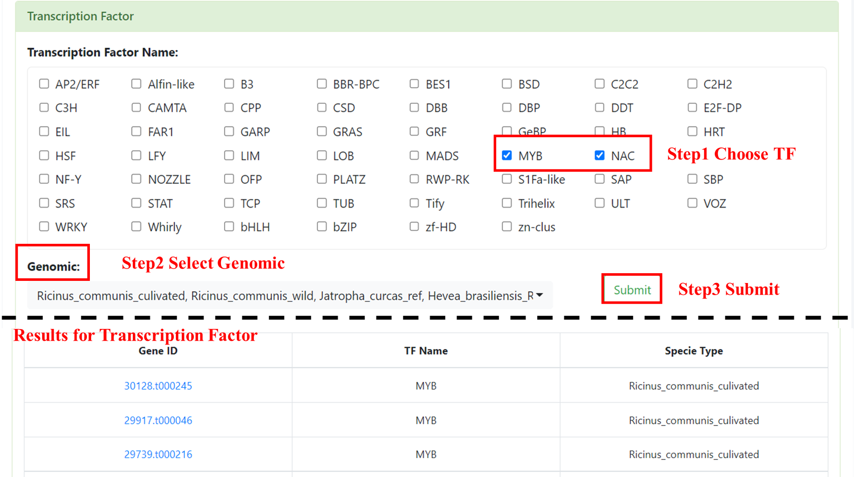Open gene link 29739.t000216
The height and width of the screenshot is (477, 854).
pyautogui.click(x=158, y=454)
